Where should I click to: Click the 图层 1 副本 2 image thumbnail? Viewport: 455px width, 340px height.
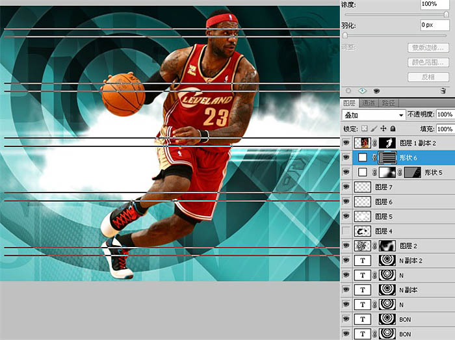coord(363,143)
